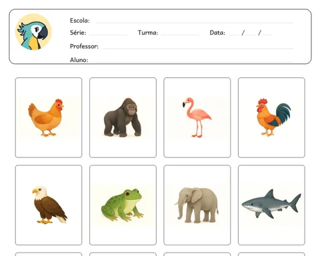The height and width of the screenshot is (256, 320).
Task: Click the Escola label text
Action: tap(80, 21)
